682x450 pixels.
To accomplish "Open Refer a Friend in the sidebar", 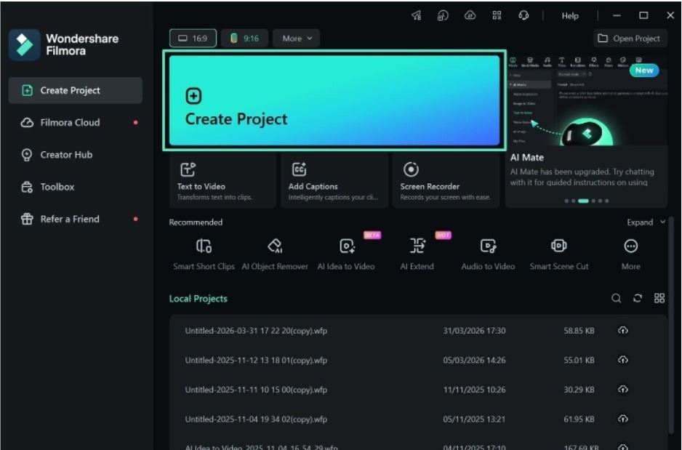I will [75, 219].
